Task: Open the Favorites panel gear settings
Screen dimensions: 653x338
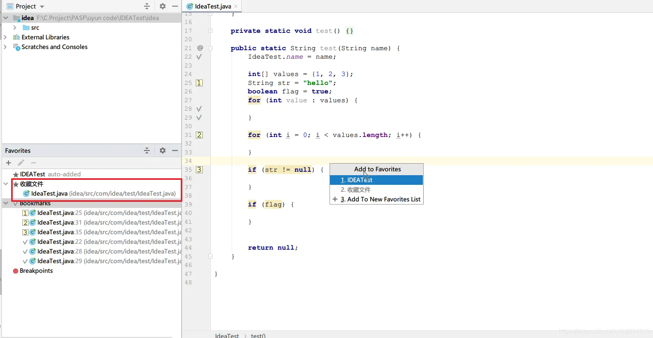Action: click(x=163, y=150)
